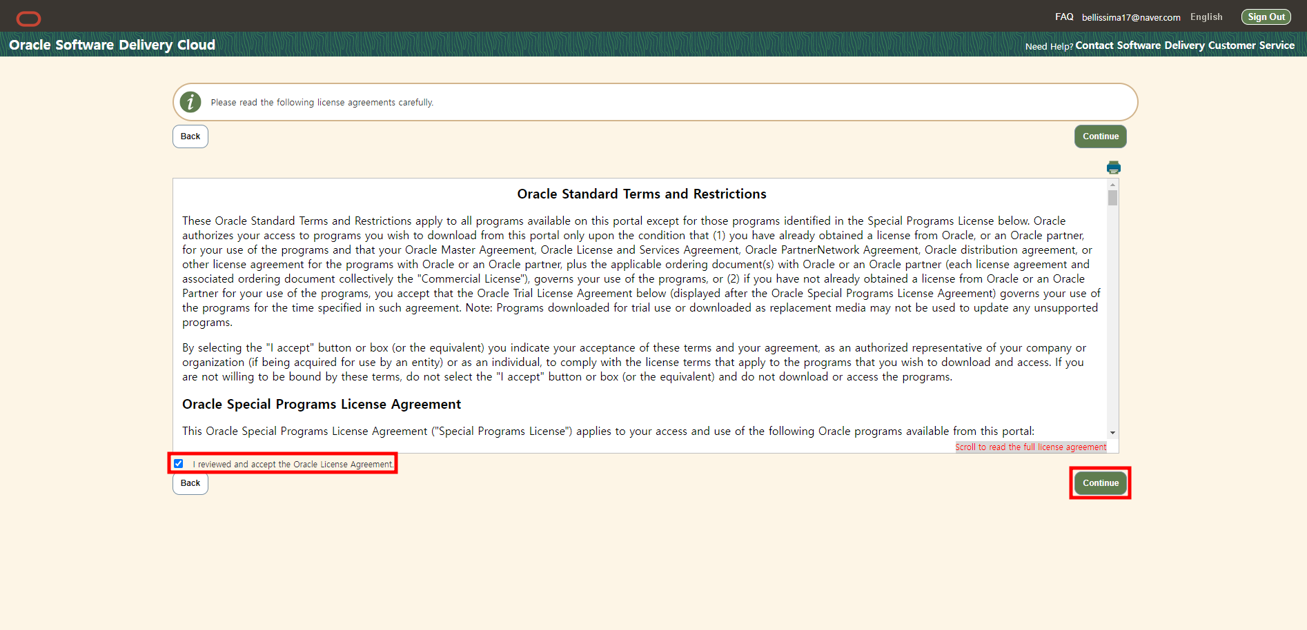Screen dimensions: 1307x630
Task: Click the Oracle Software Delivery Cloud title
Action: 112,45
